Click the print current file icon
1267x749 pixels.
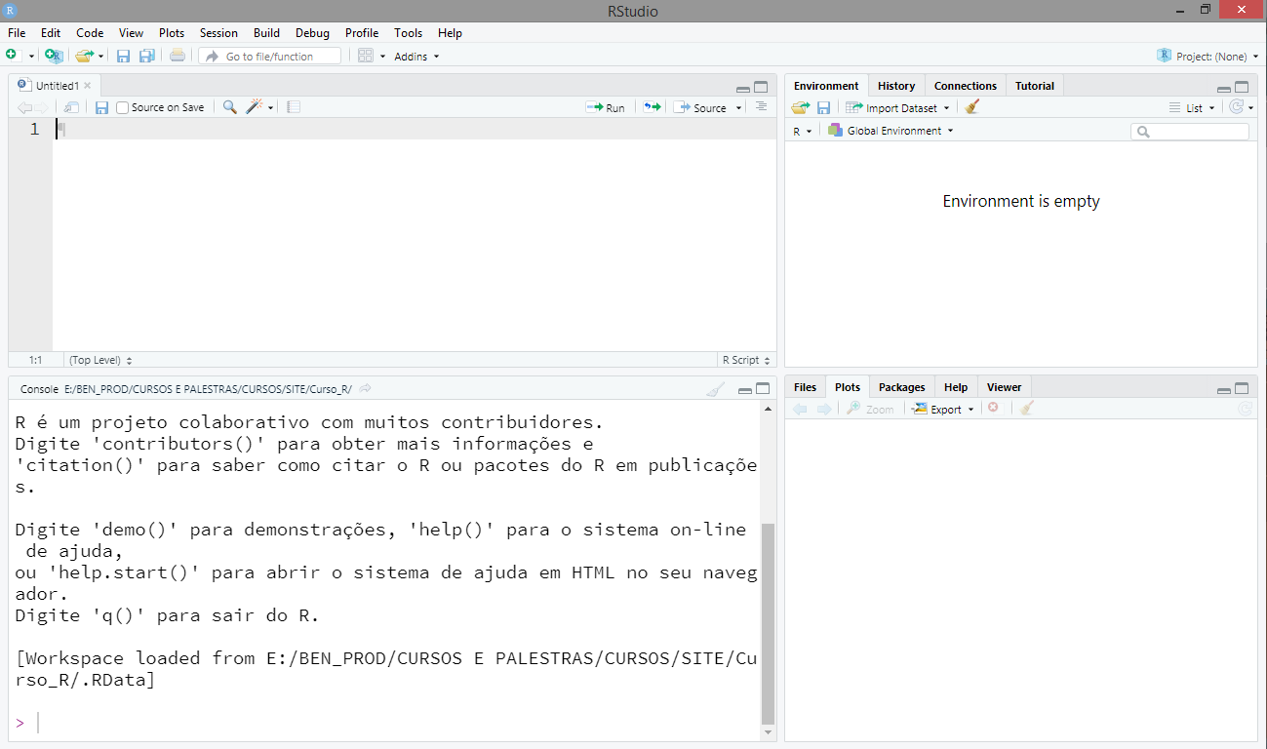[177, 57]
